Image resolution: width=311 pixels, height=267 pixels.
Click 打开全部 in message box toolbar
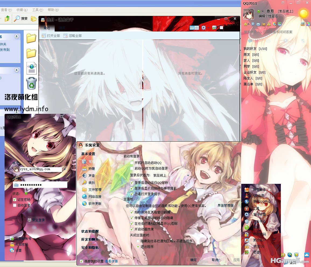pyautogui.click(x=51, y=36)
